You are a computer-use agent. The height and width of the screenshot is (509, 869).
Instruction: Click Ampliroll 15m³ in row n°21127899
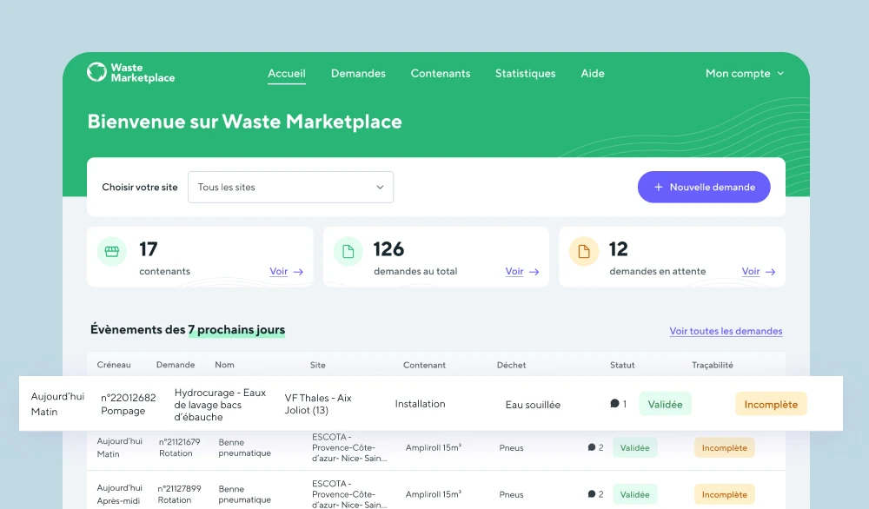click(433, 494)
